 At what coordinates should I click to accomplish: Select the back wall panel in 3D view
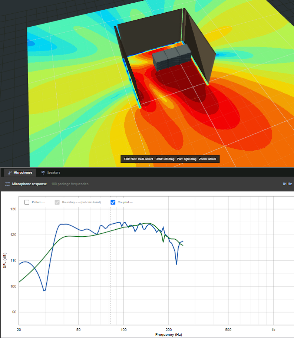(x=150, y=32)
